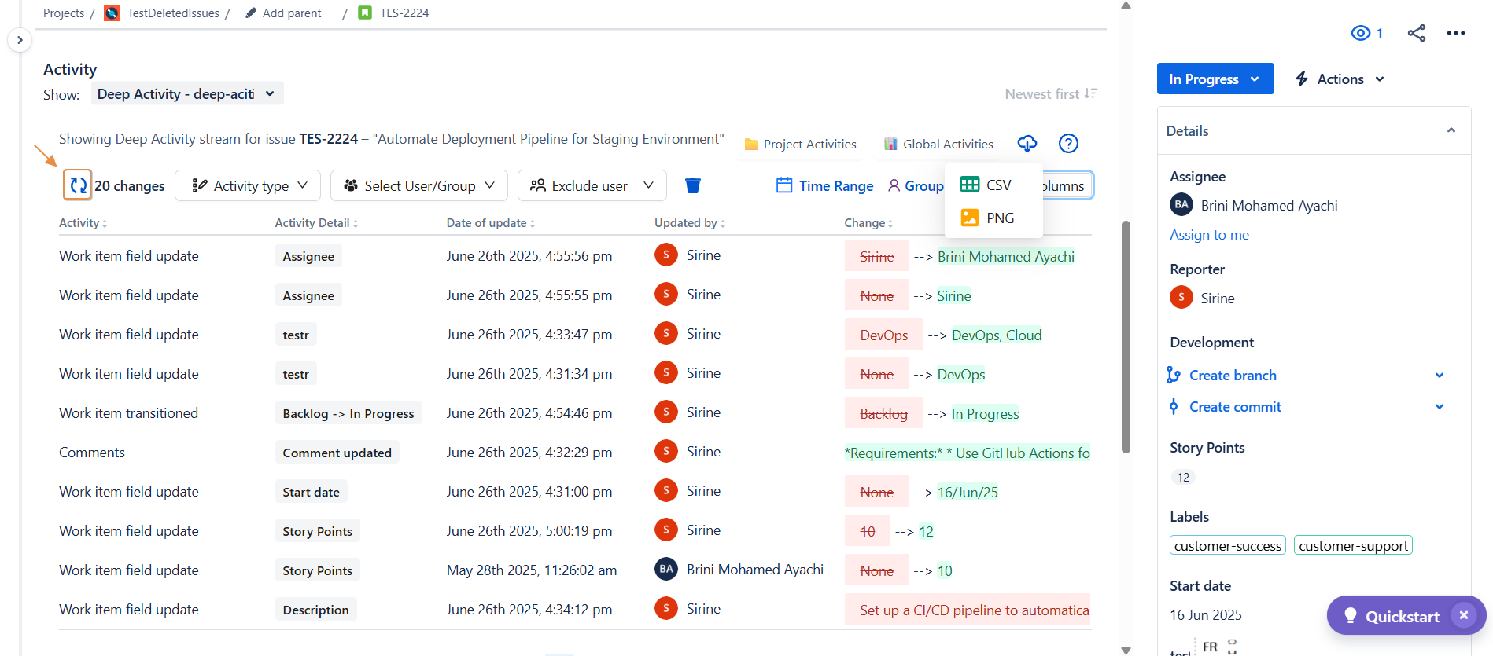The image size is (1493, 656).
Task: Click the Assign to me link
Action: point(1209,235)
